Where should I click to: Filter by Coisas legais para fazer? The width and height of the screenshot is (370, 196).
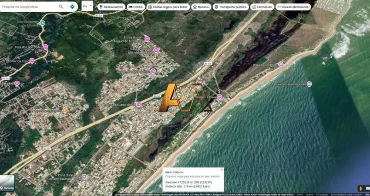pos(168,7)
